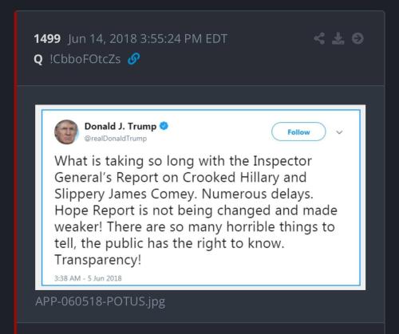Click the circled right-arrow icon
Screen dimensions: 399x334
358,38
